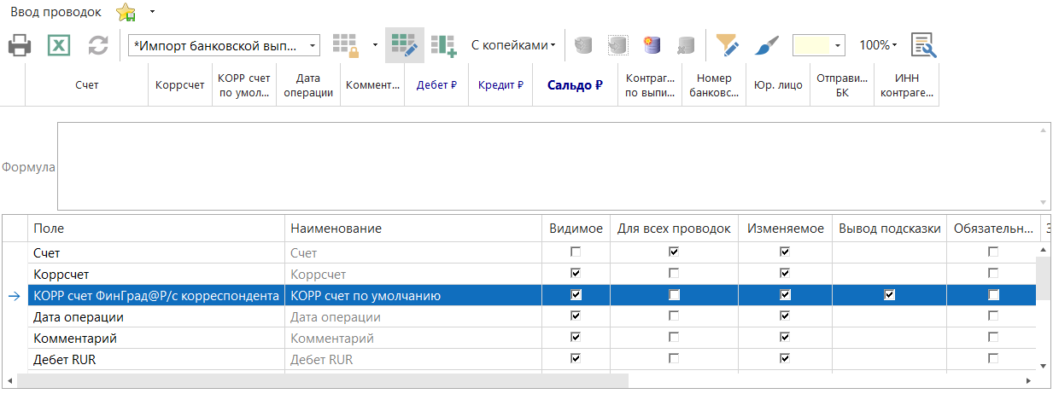Uncheck Видимое for Коррсчет row

(x=576, y=274)
